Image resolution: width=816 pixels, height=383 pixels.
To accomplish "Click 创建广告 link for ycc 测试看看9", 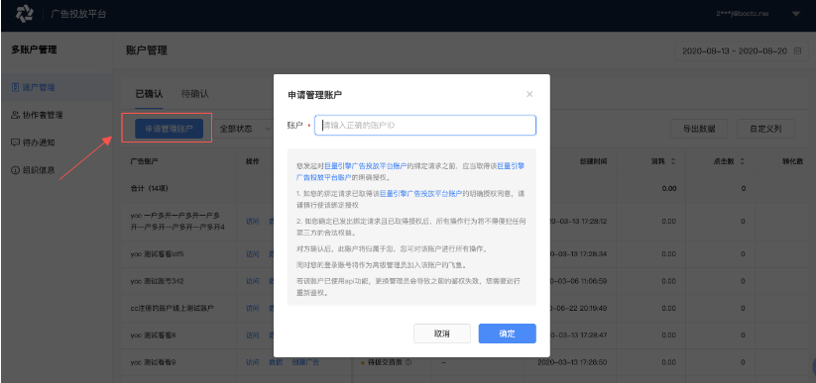I will pyautogui.click(x=305, y=362).
